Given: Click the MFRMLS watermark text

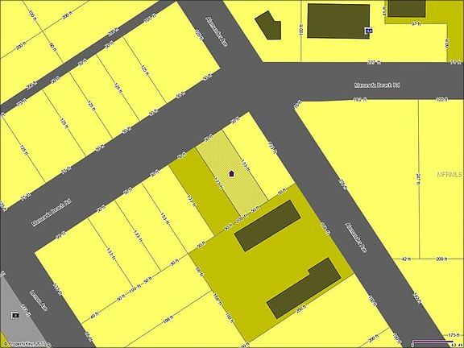Looking at the screenshot, I should pyautogui.click(x=449, y=174).
